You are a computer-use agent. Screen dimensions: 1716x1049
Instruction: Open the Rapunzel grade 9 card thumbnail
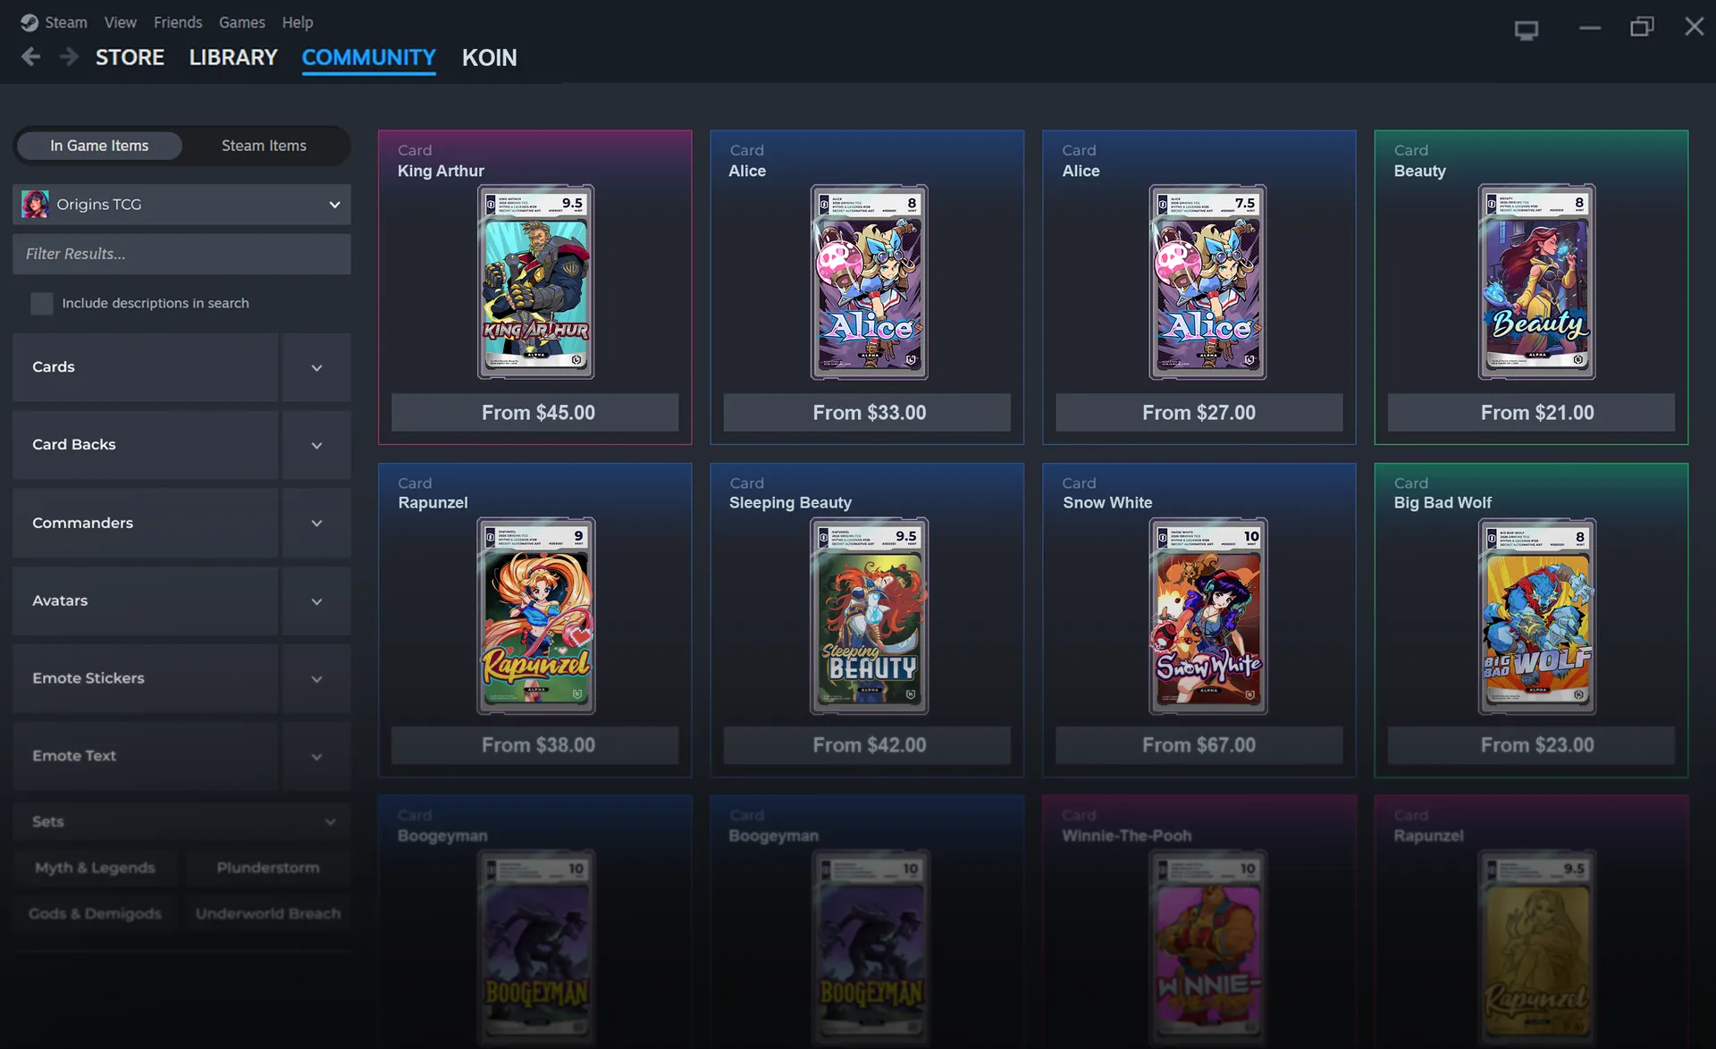535,616
